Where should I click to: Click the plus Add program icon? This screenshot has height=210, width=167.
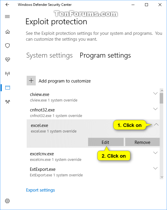click(x=31, y=81)
